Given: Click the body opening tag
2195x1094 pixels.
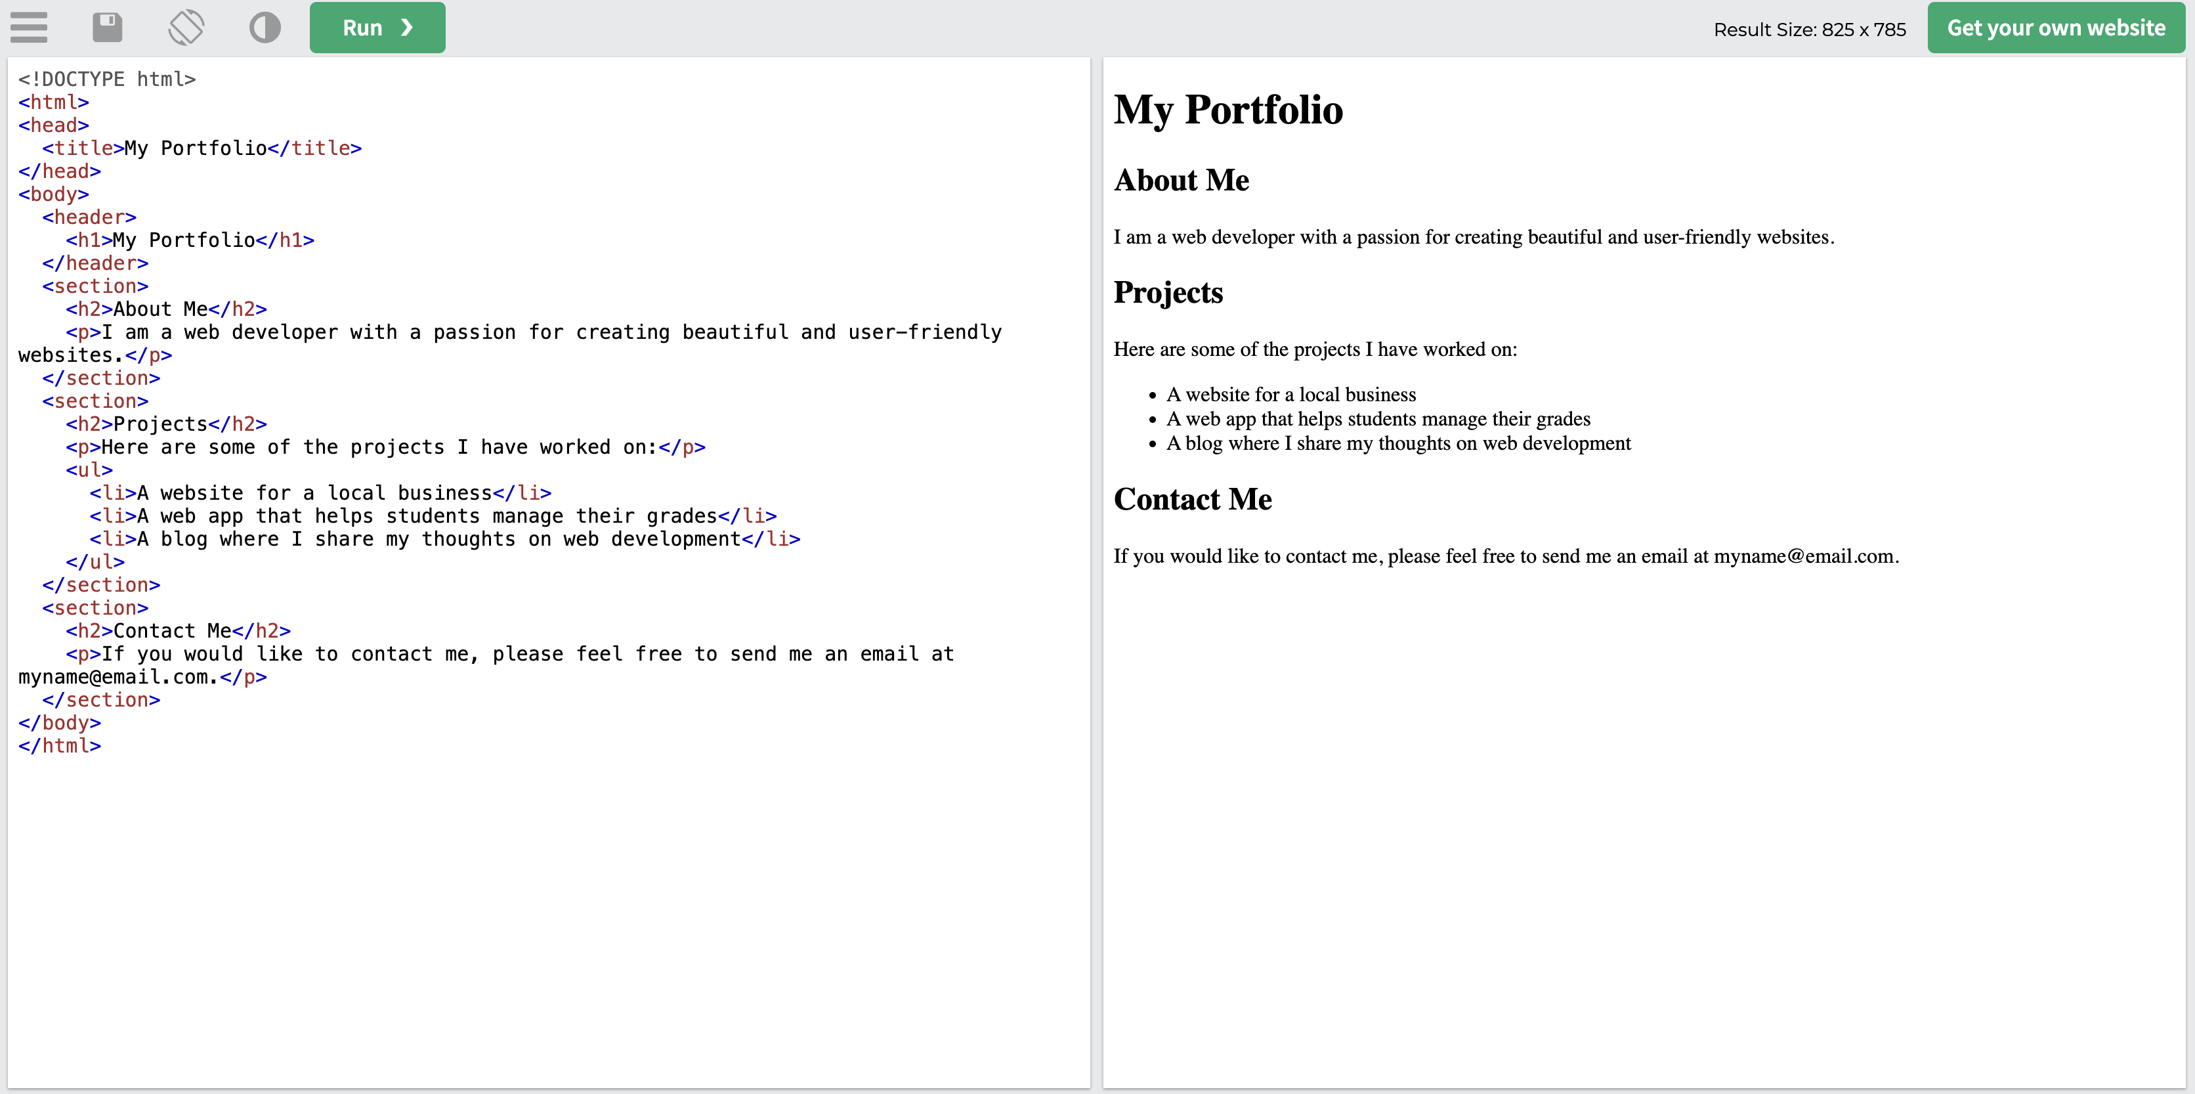Looking at the screenshot, I should click(x=53, y=193).
